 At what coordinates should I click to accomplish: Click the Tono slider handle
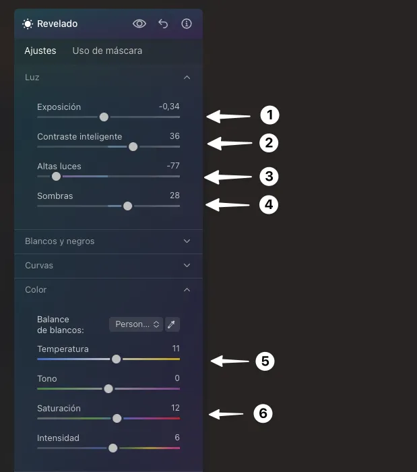pyautogui.click(x=108, y=388)
